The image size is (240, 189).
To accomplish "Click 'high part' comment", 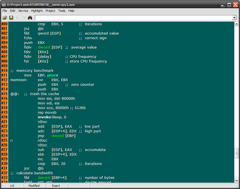I will (93, 131).
